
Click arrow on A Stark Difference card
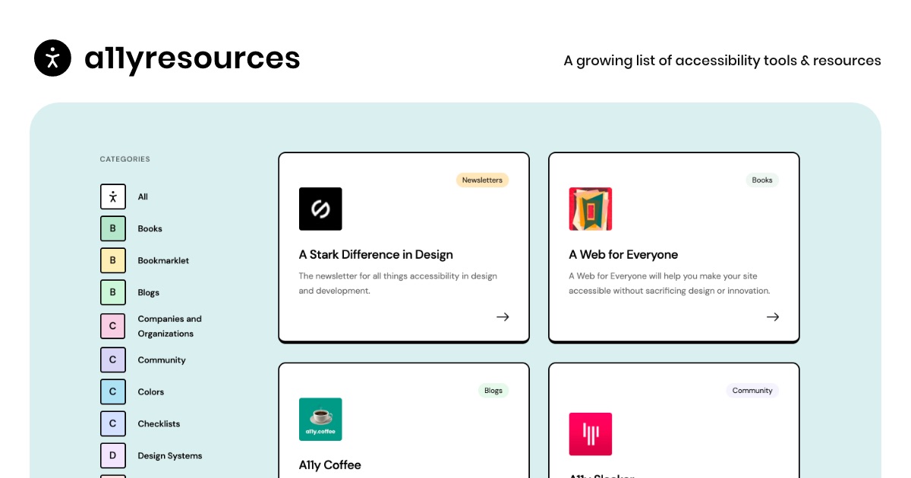(x=503, y=316)
